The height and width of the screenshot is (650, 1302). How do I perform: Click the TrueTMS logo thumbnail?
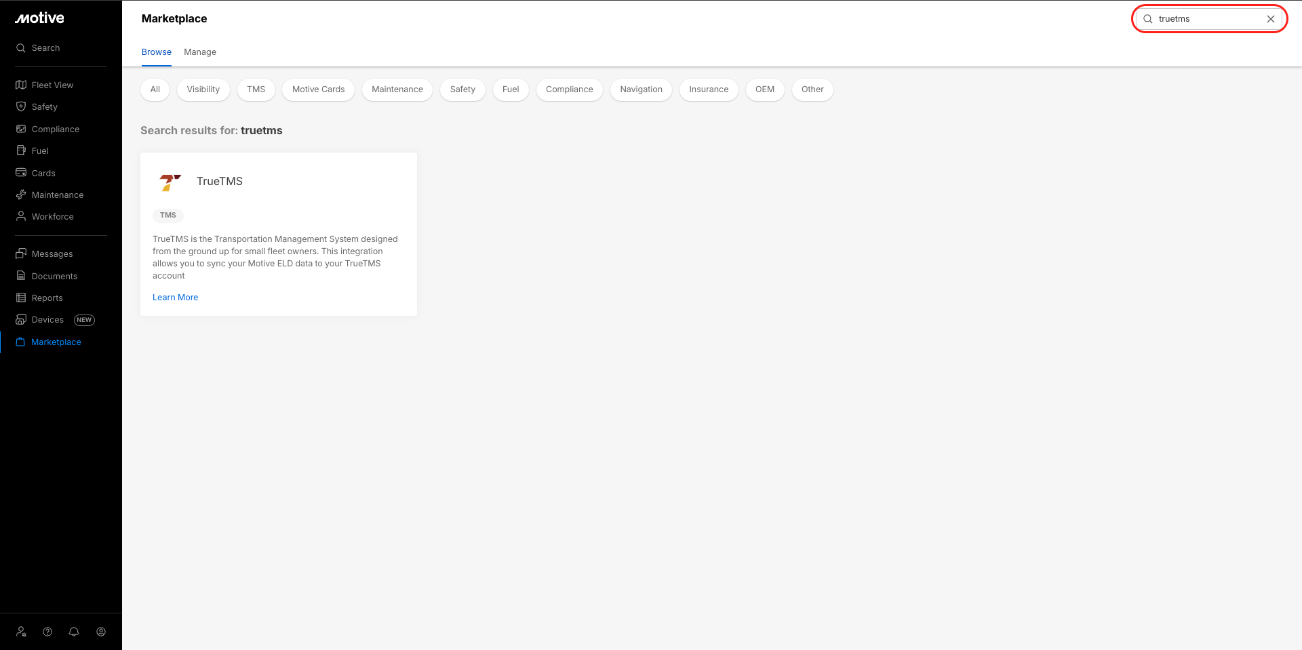pyautogui.click(x=170, y=182)
